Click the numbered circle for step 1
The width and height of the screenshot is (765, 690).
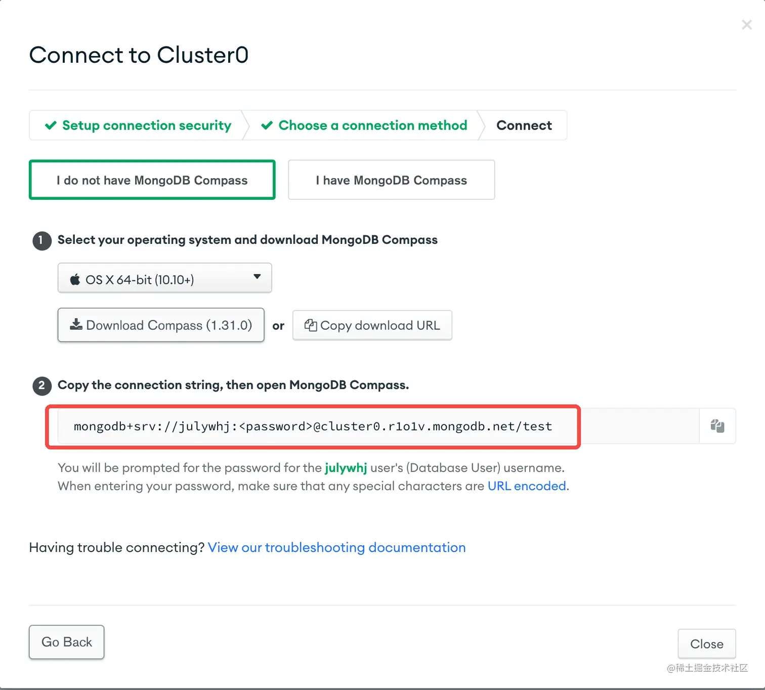[42, 240]
